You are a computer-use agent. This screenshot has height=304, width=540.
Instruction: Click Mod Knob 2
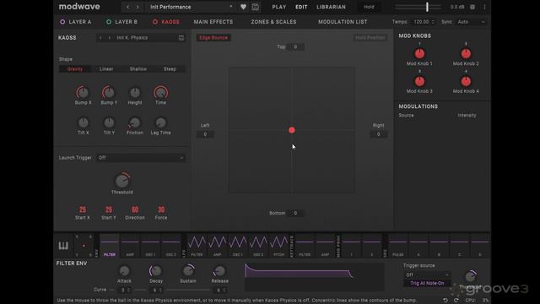pyautogui.click(x=466, y=53)
